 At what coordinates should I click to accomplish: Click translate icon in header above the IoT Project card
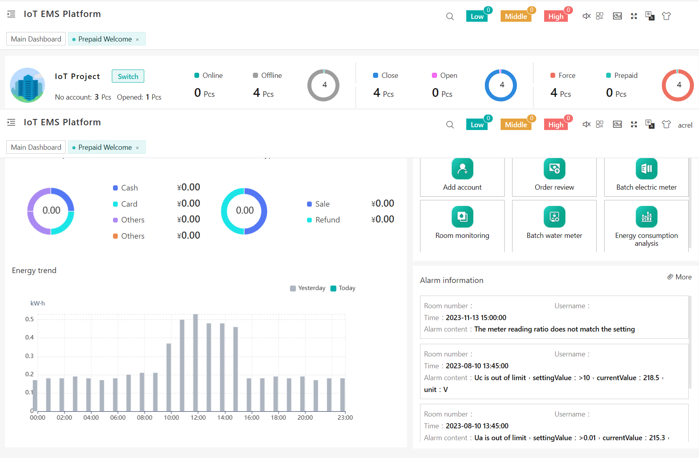tap(650, 16)
